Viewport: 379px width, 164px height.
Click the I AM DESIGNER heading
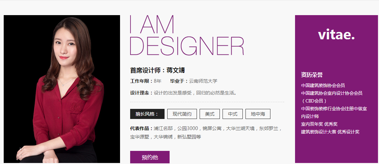[187, 35]
